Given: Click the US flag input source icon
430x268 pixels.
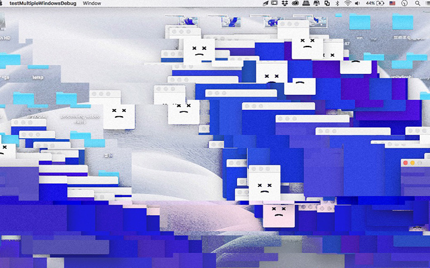Looking at the screenshot, I should point(392,3).
